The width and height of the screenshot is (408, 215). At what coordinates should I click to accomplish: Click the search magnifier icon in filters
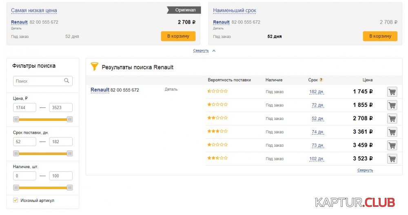67,81
